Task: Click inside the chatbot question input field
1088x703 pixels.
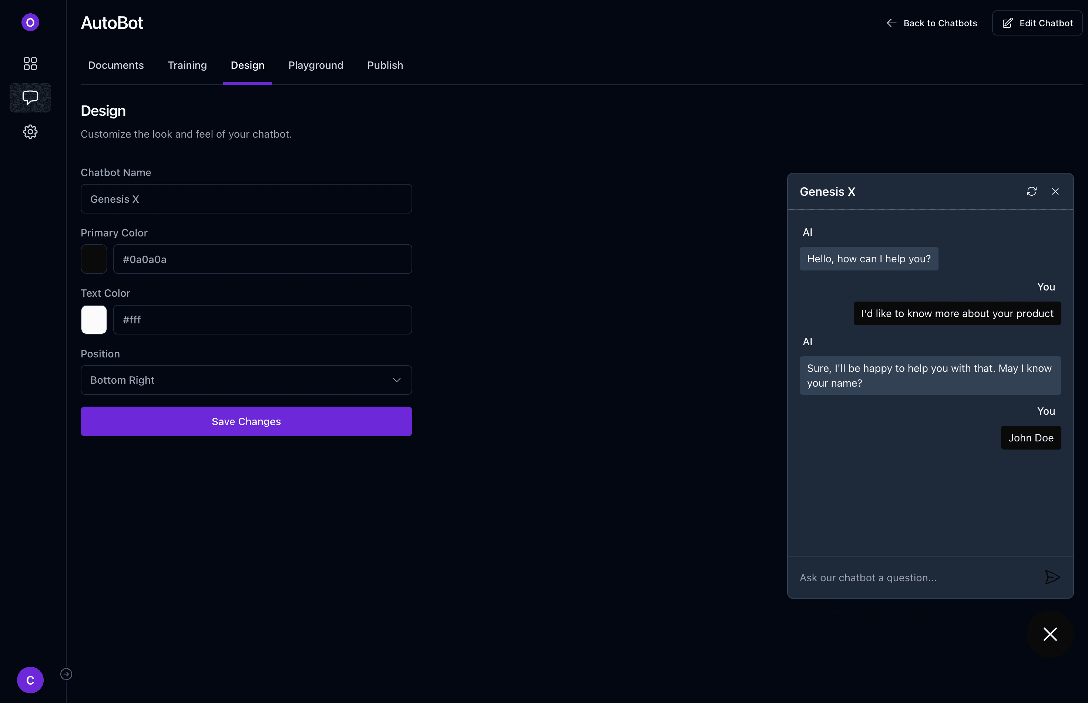Action: (909, 577)
